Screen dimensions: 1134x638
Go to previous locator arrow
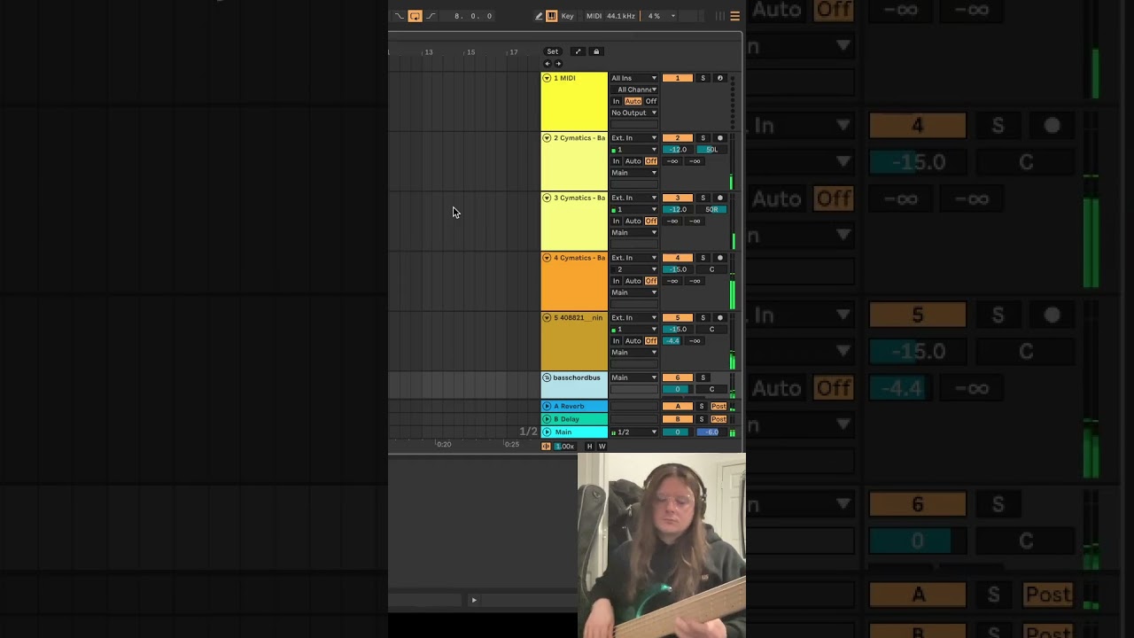click(547, 64)
